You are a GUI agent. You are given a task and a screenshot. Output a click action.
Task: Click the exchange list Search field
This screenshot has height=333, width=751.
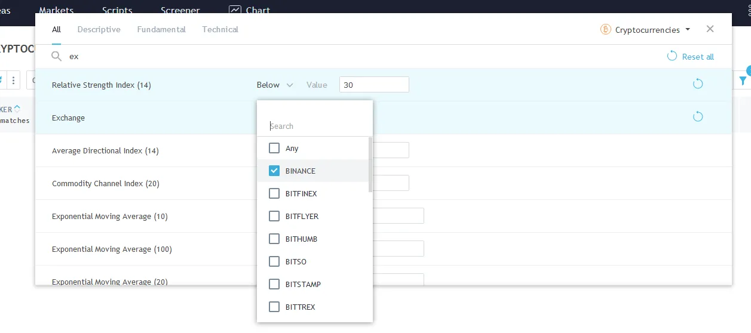(315, 126)
